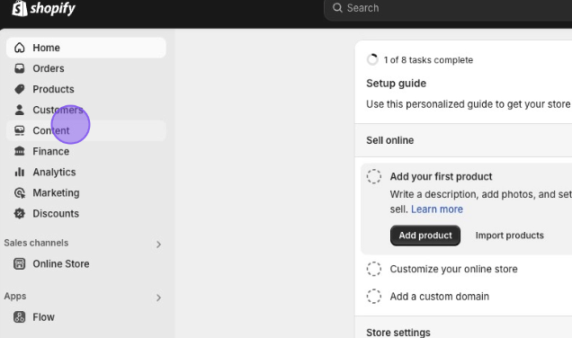
Task: Open Analytics bar chart icon
Action: tap(19, 172)
